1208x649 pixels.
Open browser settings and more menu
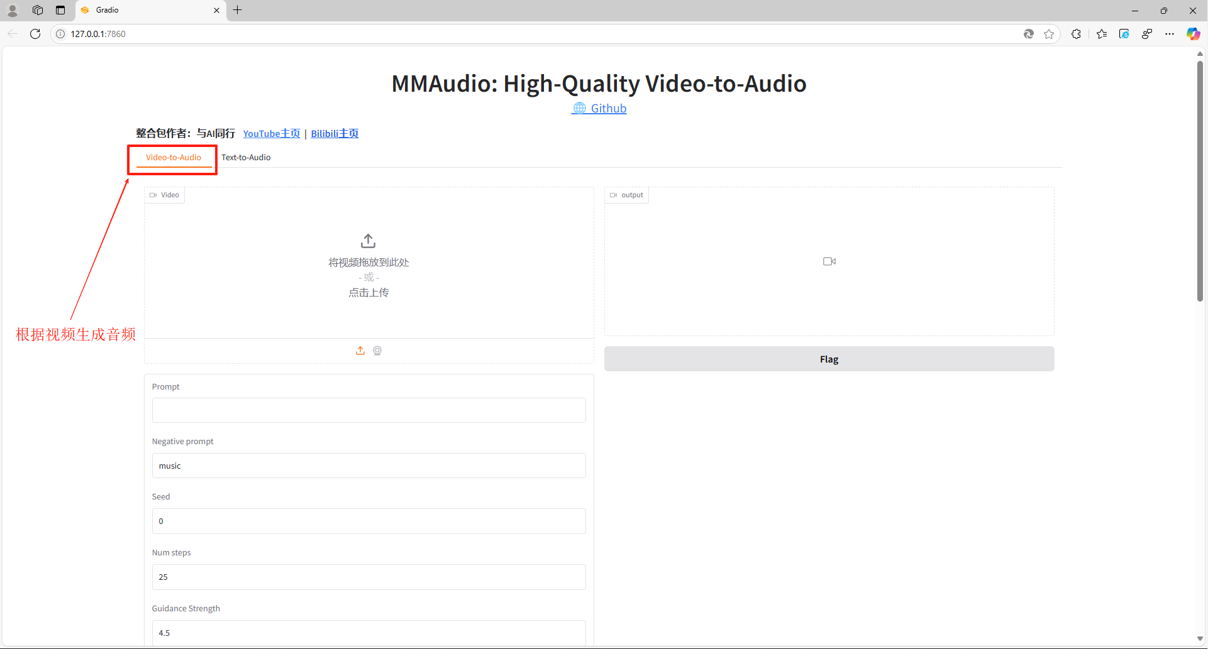1170,34
